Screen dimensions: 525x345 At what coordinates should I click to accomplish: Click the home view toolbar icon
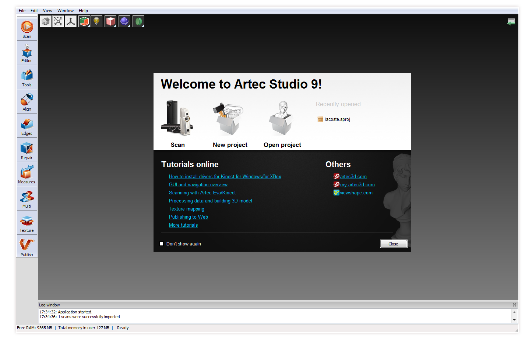point(45,21)
